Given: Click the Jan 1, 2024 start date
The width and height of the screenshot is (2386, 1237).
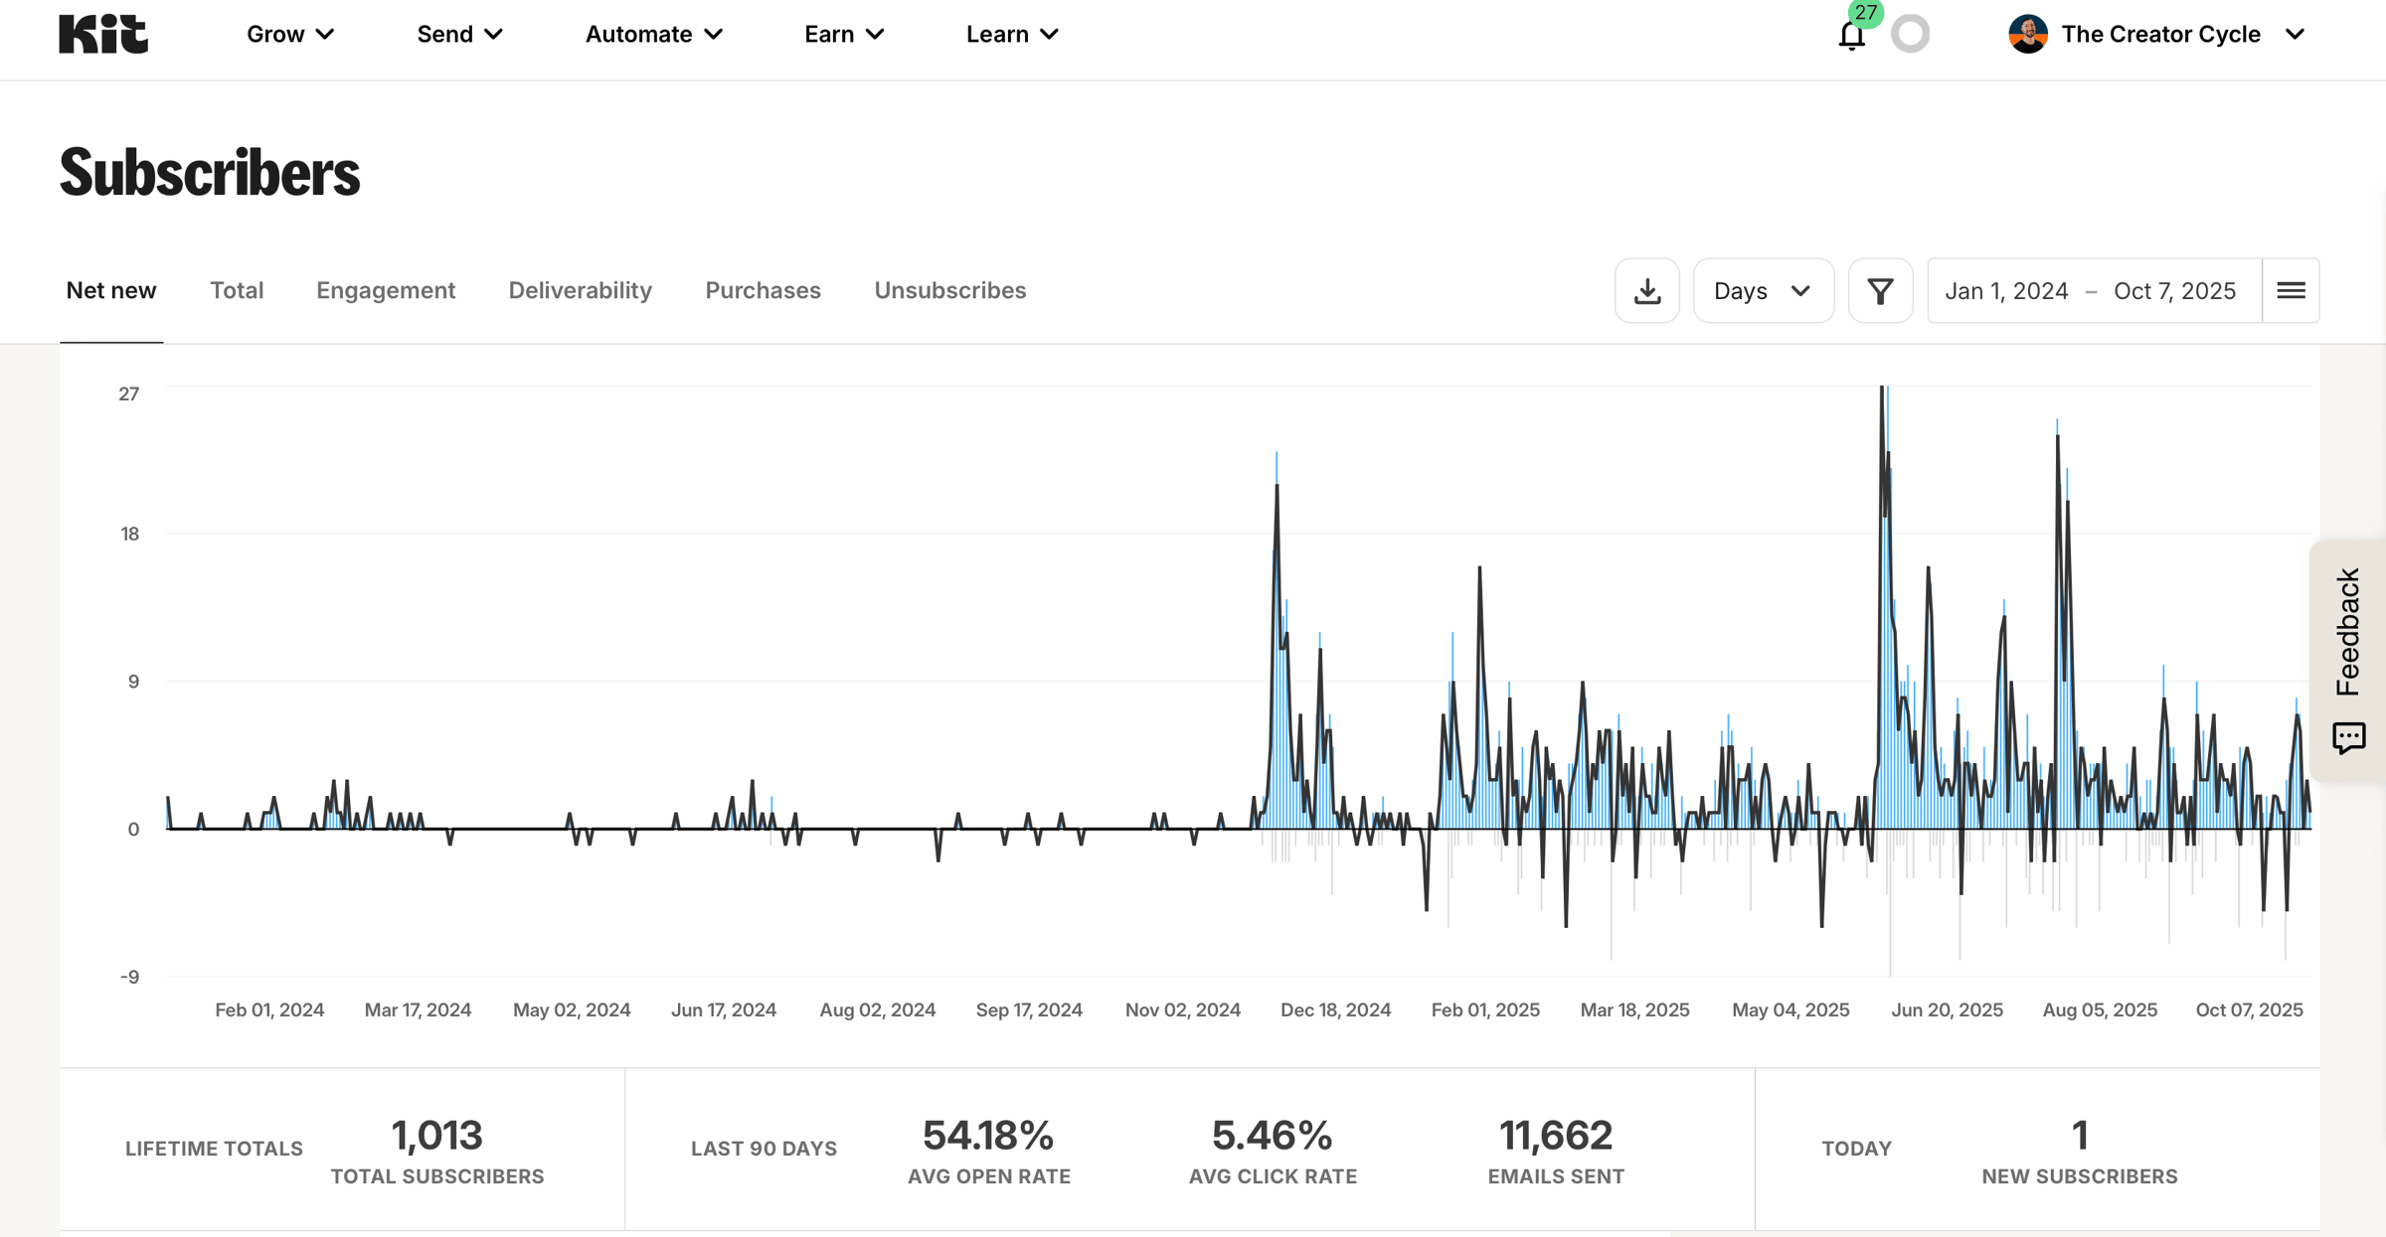Looking at the screenshot, I should pos(2006,291).
